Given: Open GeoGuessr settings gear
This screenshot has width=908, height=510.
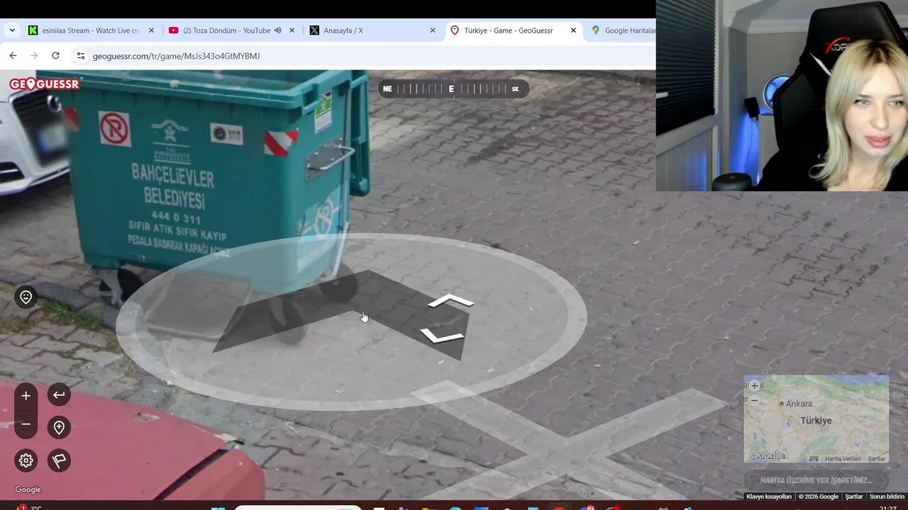Looking at the screenshot, I should coord(26,460).
